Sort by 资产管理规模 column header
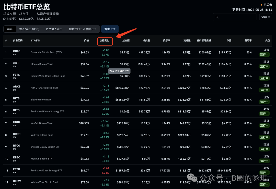 pos(204,41)
